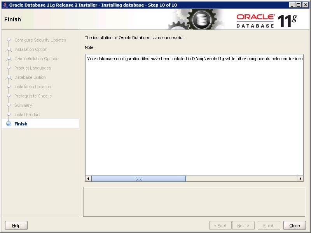Image resolution: width=311 pixels, height=233 pixels.
Task: Click the Finish step's blue bullet icon
Action: (9, 124)
